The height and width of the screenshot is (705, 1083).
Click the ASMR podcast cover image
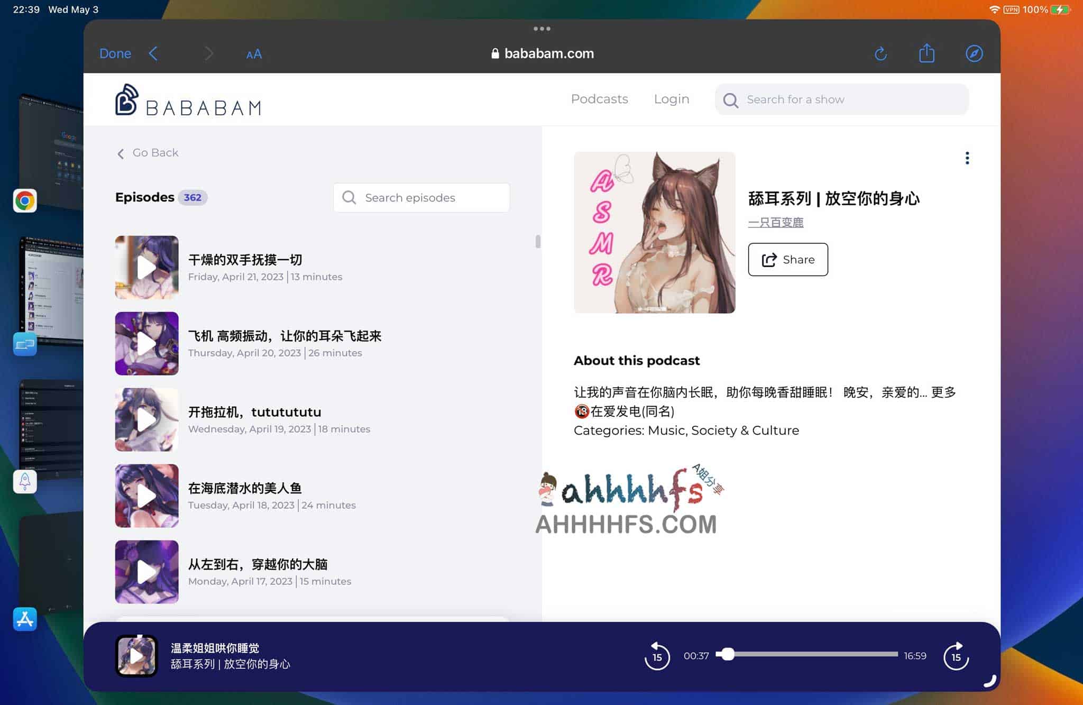(654, 232)
